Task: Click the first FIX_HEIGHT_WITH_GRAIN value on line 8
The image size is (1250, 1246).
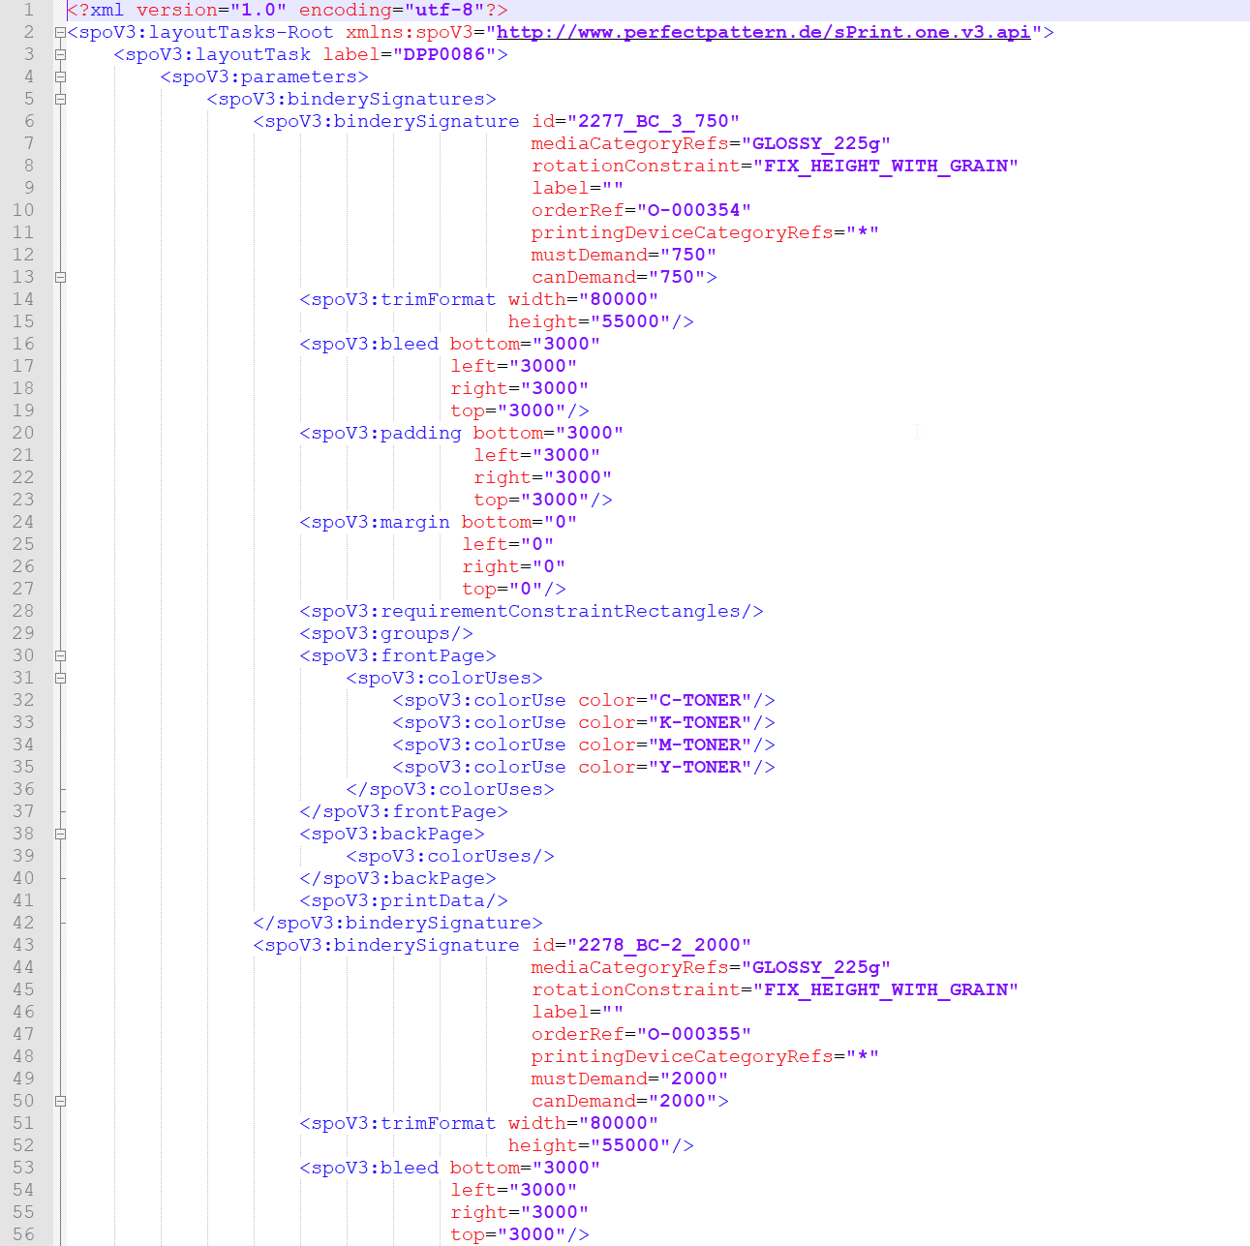Action: point(885,166)
